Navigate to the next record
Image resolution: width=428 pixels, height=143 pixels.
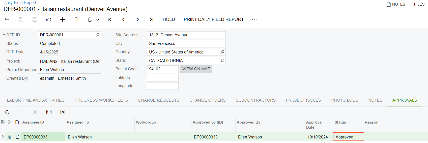tap(137, 19)
